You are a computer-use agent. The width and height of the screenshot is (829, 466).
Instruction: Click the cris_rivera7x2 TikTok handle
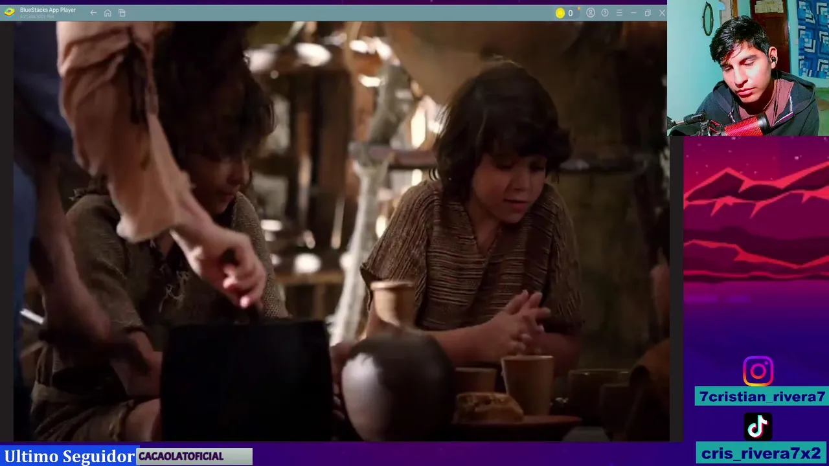click(761, 453)
